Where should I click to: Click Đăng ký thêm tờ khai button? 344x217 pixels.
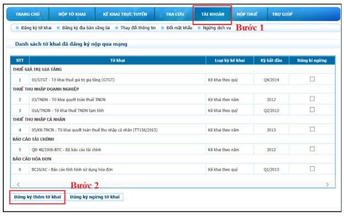[x=37, y=197]
